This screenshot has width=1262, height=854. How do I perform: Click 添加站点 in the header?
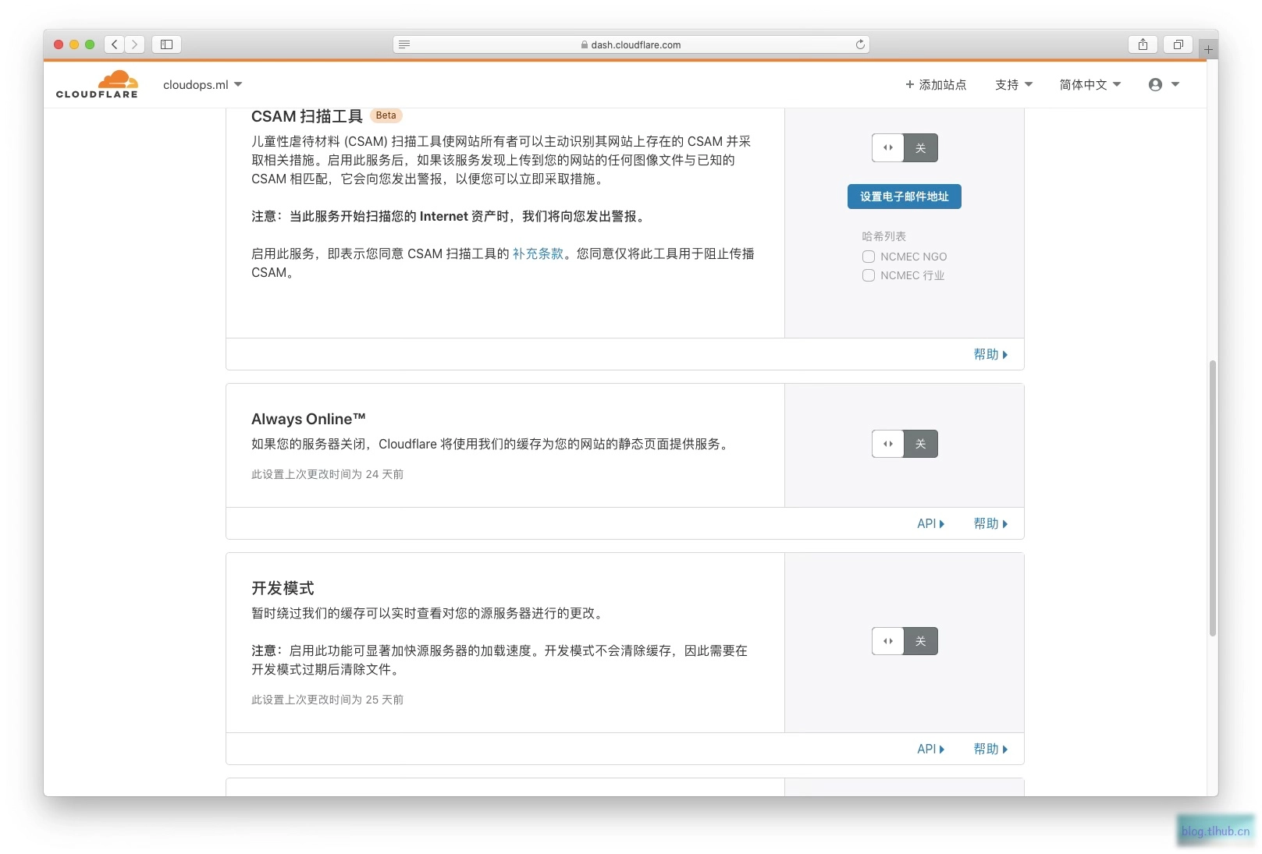(x=936, y=84)
